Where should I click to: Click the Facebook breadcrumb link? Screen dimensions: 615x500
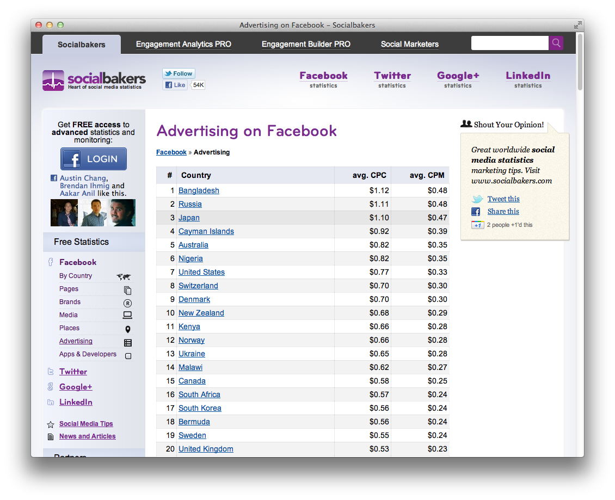pos(171,152)
